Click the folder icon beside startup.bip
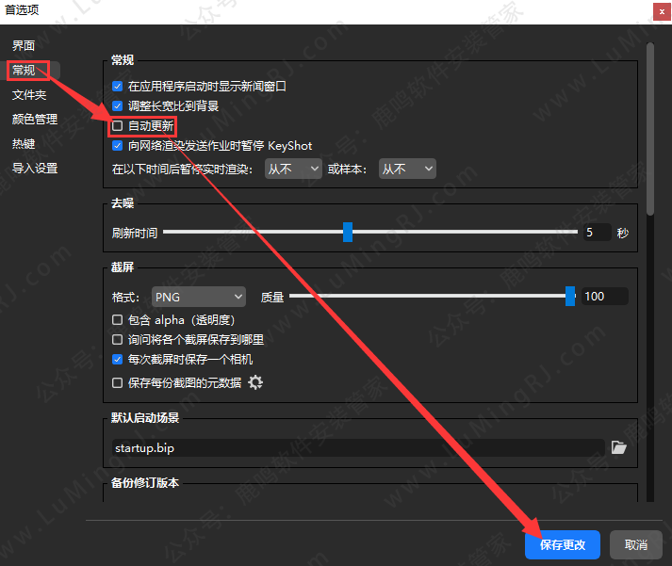The image size is (672, 566). tap(618, 448)
